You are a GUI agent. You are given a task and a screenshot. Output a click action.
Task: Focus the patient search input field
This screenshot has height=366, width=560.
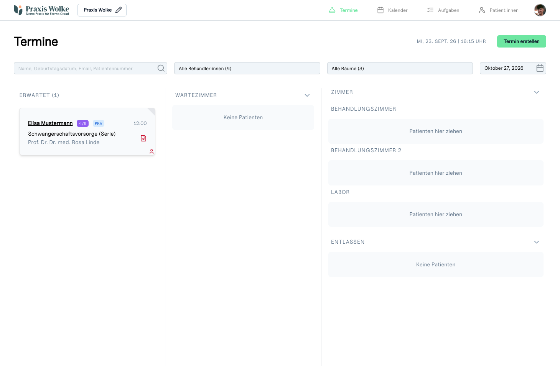(x=91, y=68)
